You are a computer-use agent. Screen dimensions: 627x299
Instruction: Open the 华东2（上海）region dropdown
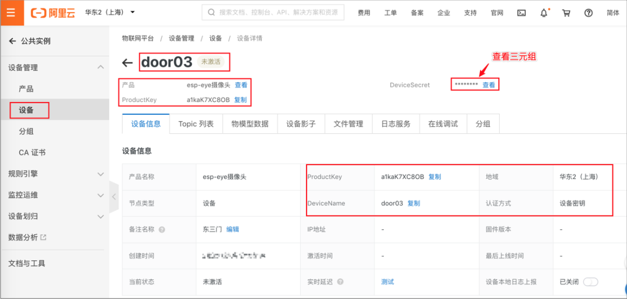tap(110, 12)
